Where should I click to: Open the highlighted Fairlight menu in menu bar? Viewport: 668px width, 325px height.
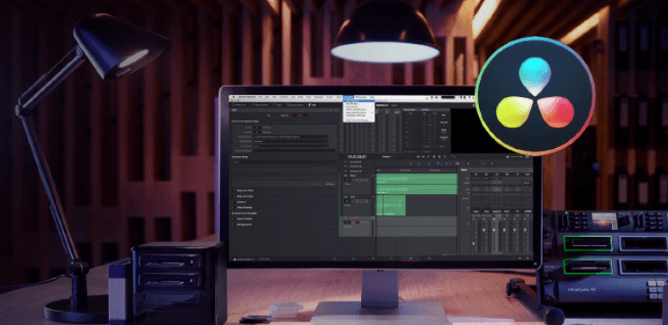click(348, 97)
